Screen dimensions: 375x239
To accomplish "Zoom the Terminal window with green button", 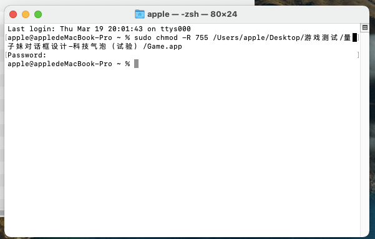I will [38, 14].
